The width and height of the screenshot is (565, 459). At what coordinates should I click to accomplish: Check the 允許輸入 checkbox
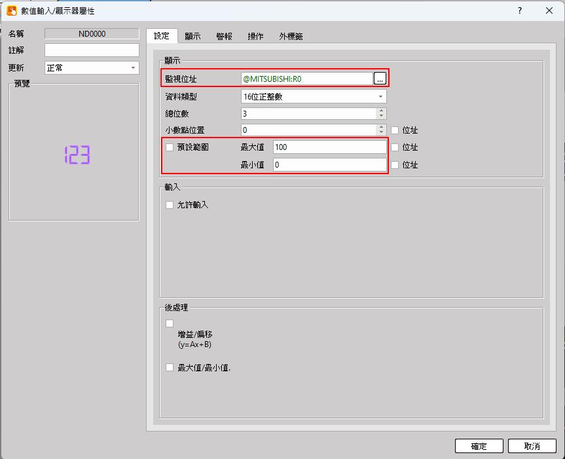tap(170, 205)
